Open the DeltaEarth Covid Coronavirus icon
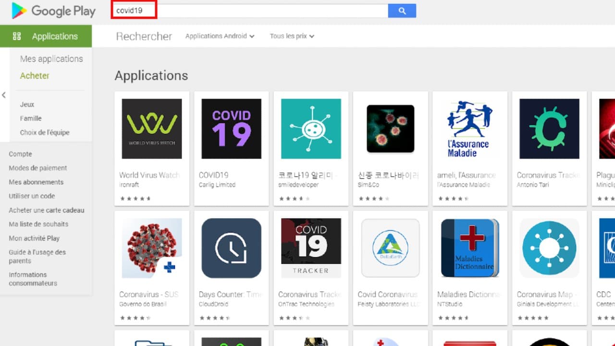Screen dimensions: 615x346 coord(390,248)
